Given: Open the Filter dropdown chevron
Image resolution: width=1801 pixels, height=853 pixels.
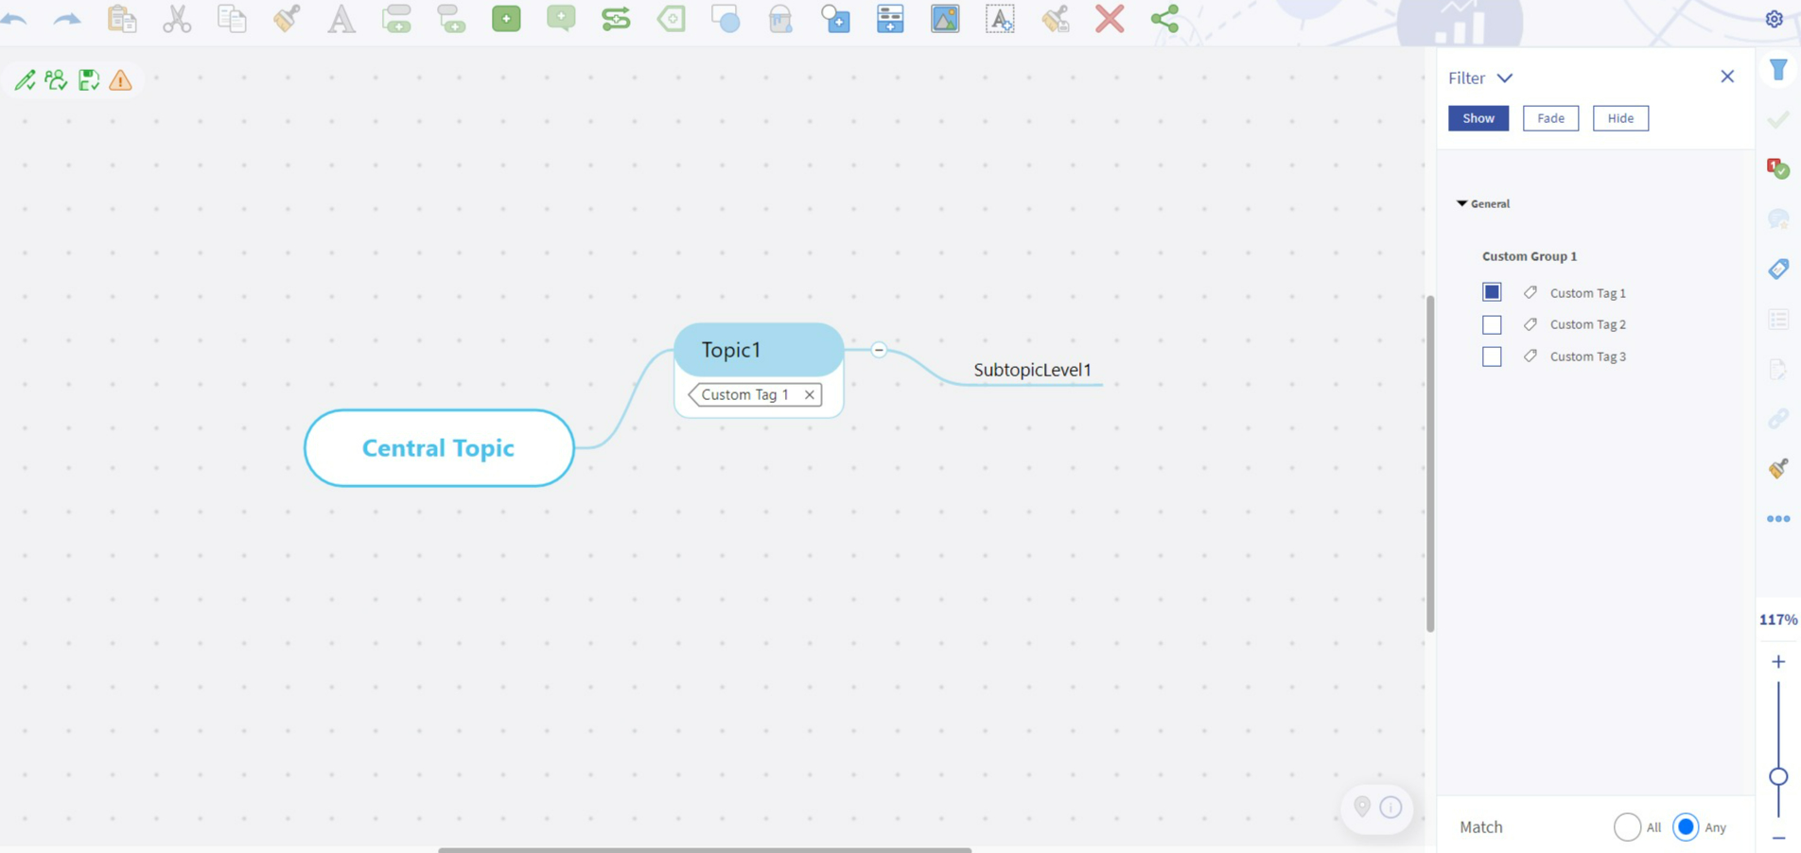Looking at the screenshot, I should 1505,78.
